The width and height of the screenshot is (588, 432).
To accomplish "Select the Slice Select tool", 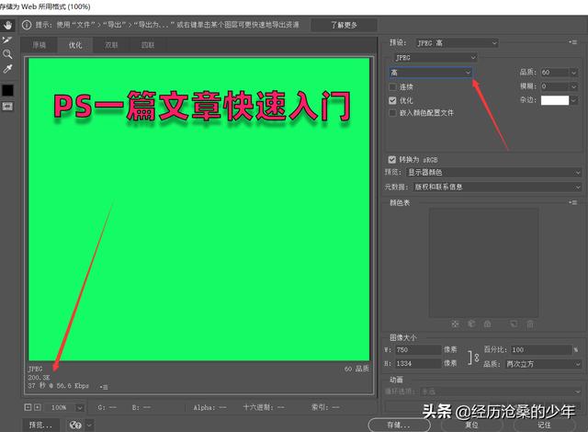I will click(x=7, y=40).
